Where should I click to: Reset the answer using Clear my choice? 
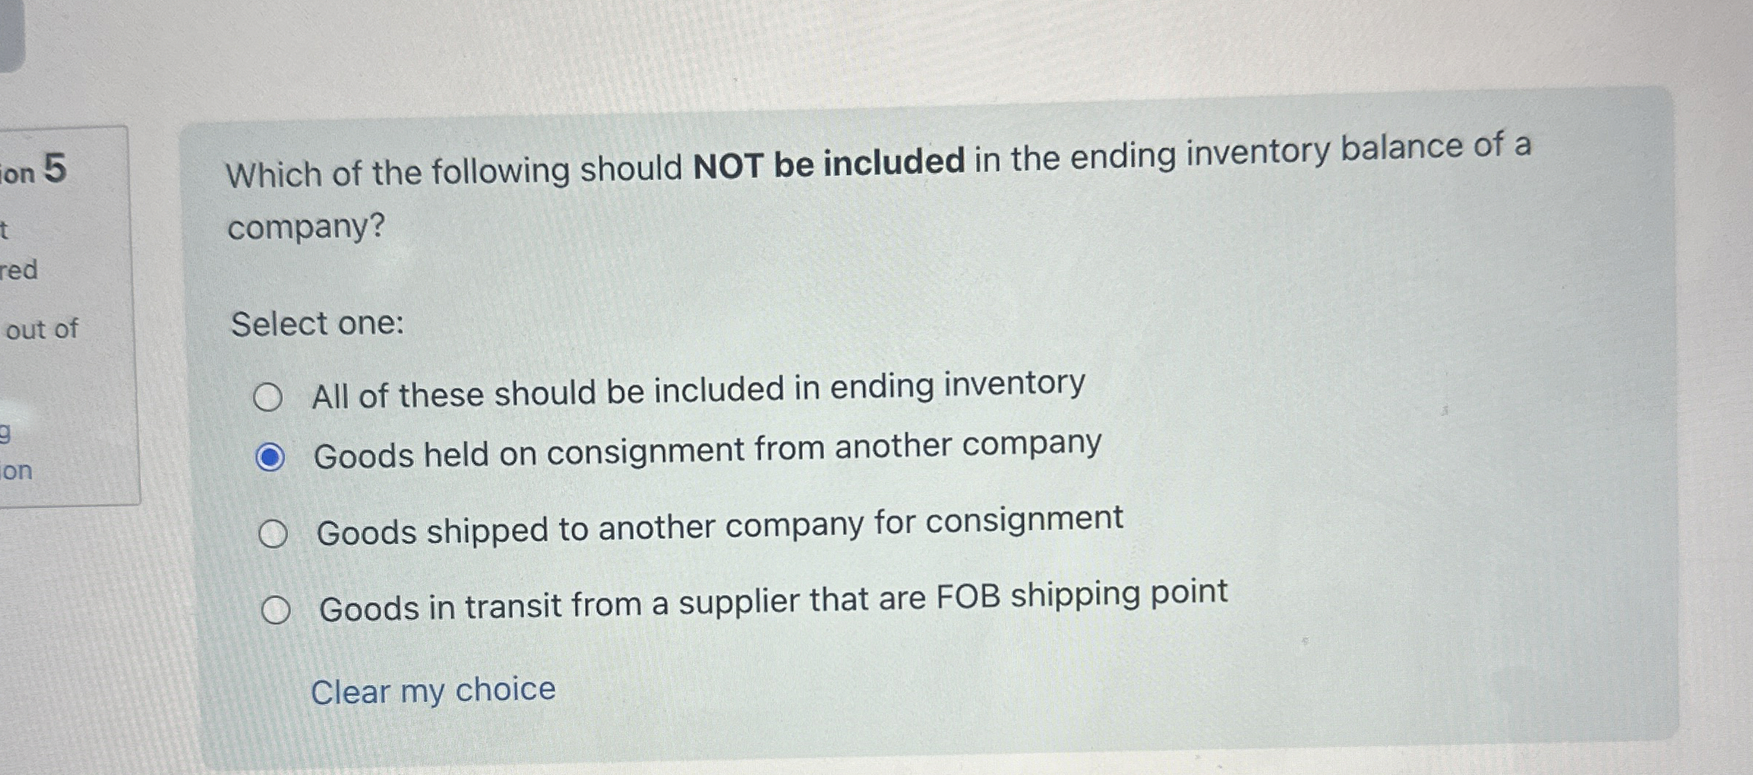pos(433,690)
